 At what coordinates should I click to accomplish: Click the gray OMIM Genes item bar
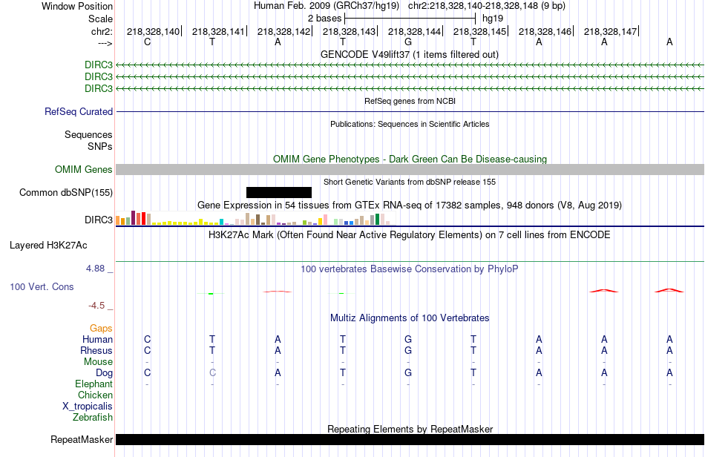coord(410,169)
